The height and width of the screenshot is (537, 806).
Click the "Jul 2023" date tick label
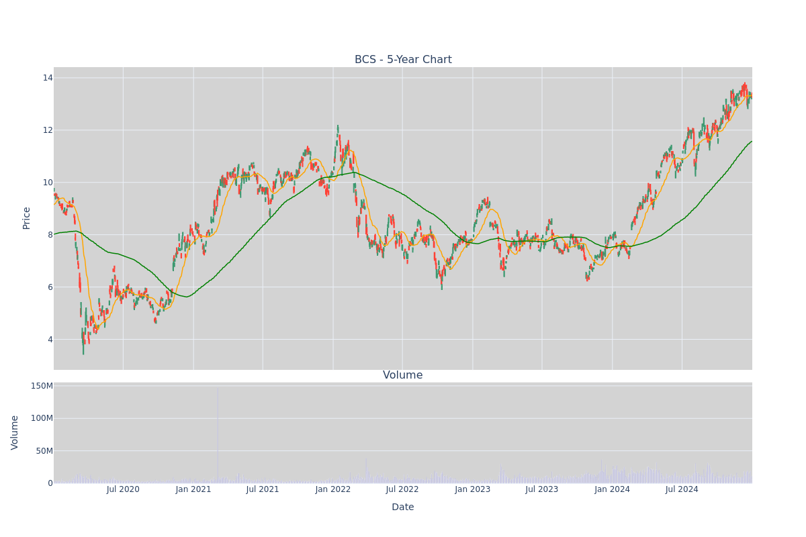click(542, 489)
